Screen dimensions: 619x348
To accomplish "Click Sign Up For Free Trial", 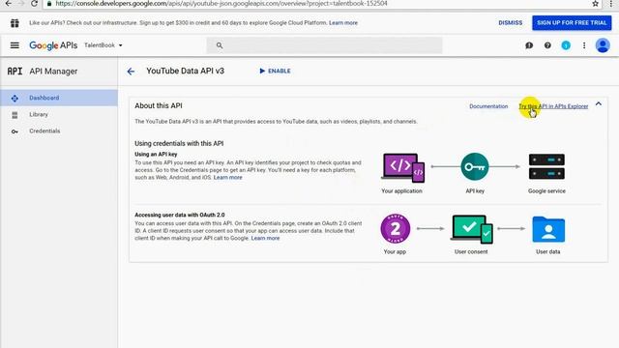I will click(x=572, y=23).
